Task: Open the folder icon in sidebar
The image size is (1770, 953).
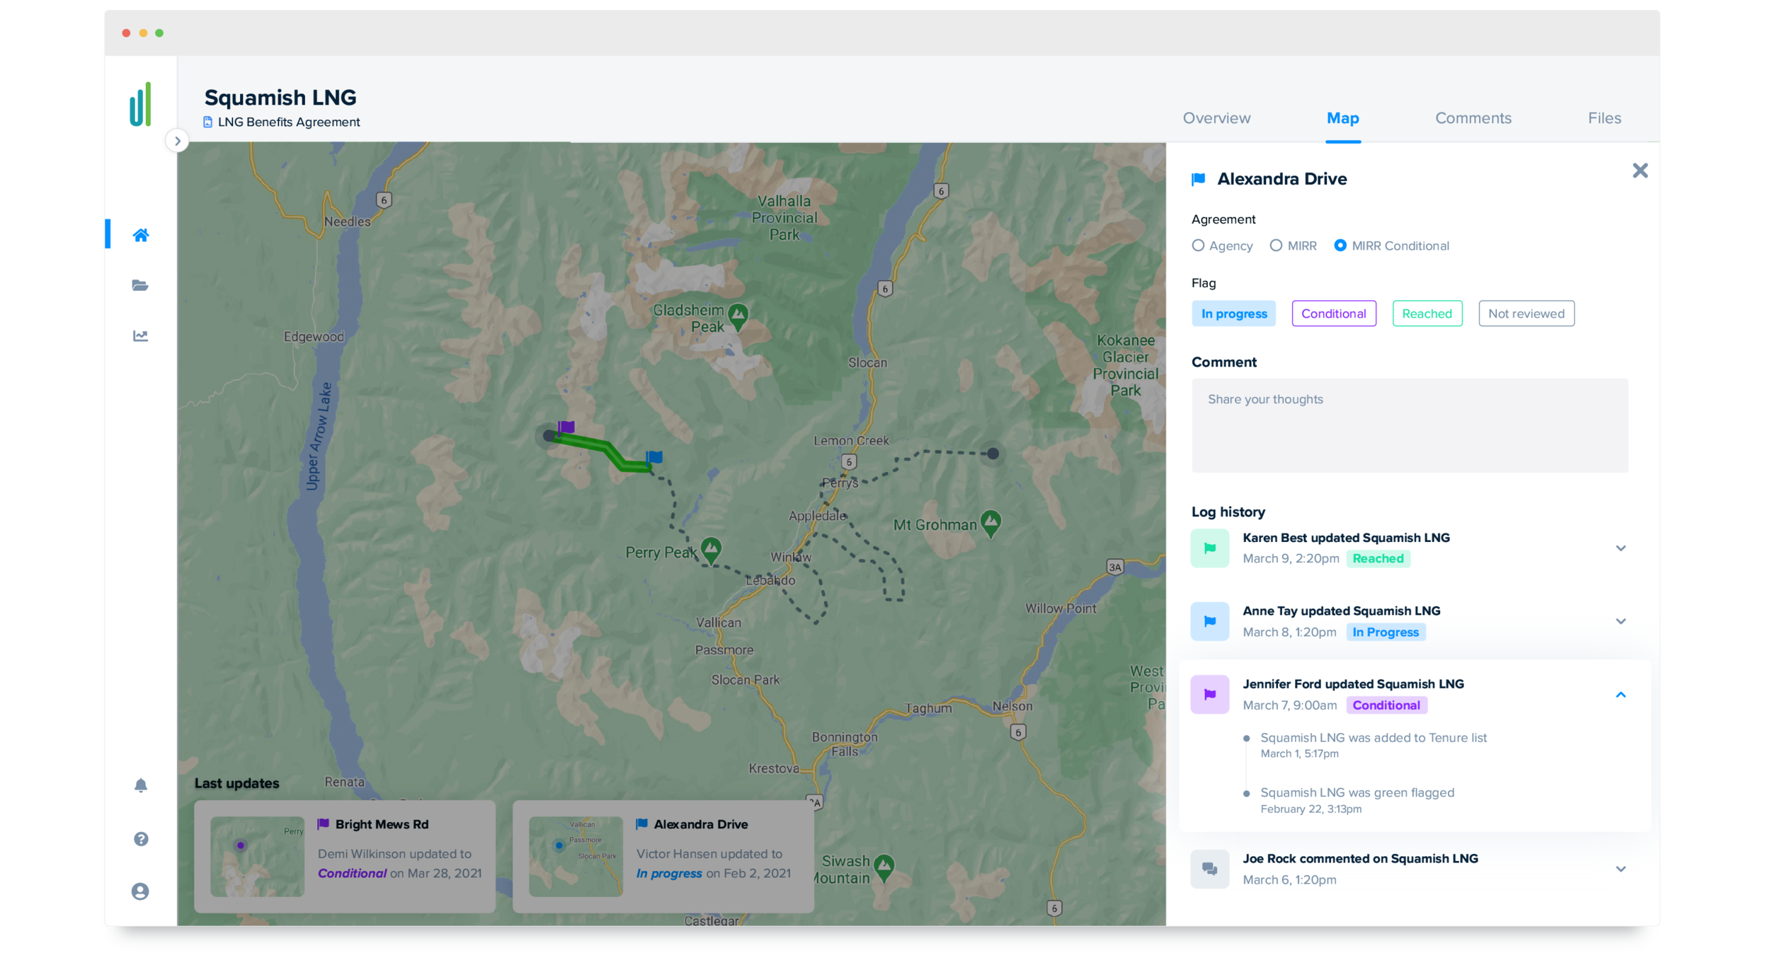Action: pyautogui.click(x=140, y=285)
